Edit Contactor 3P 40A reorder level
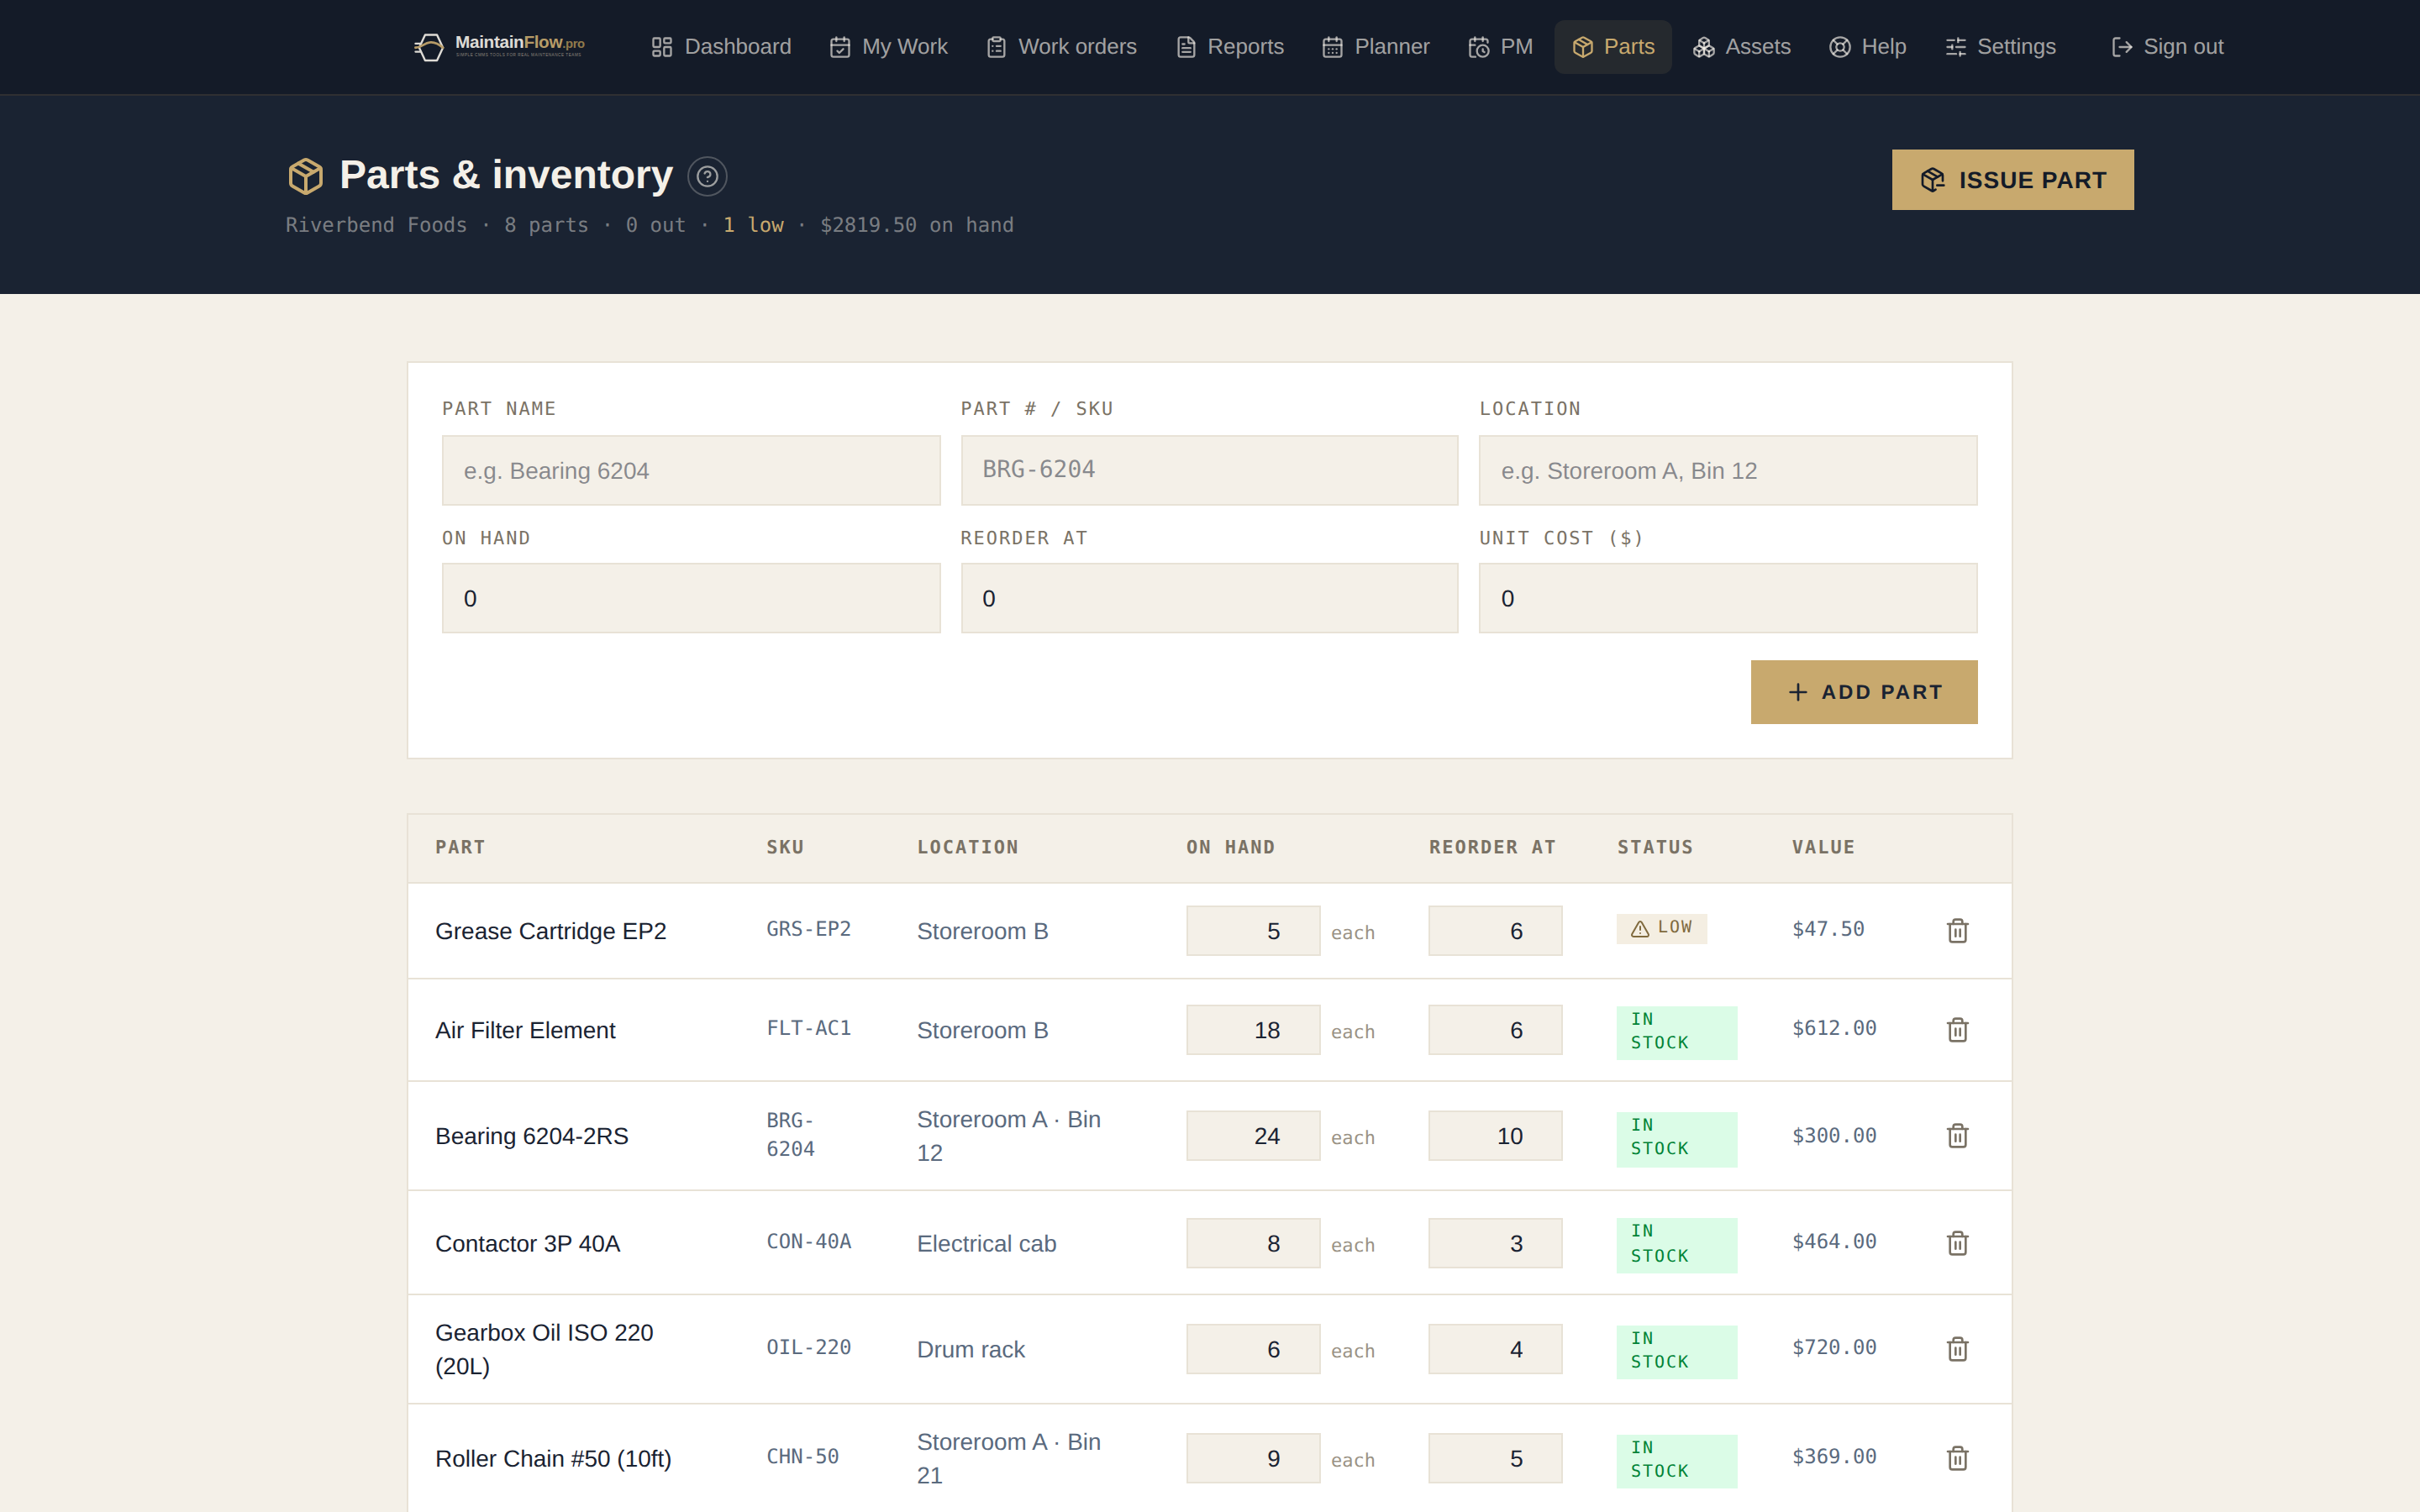 1495,1243
